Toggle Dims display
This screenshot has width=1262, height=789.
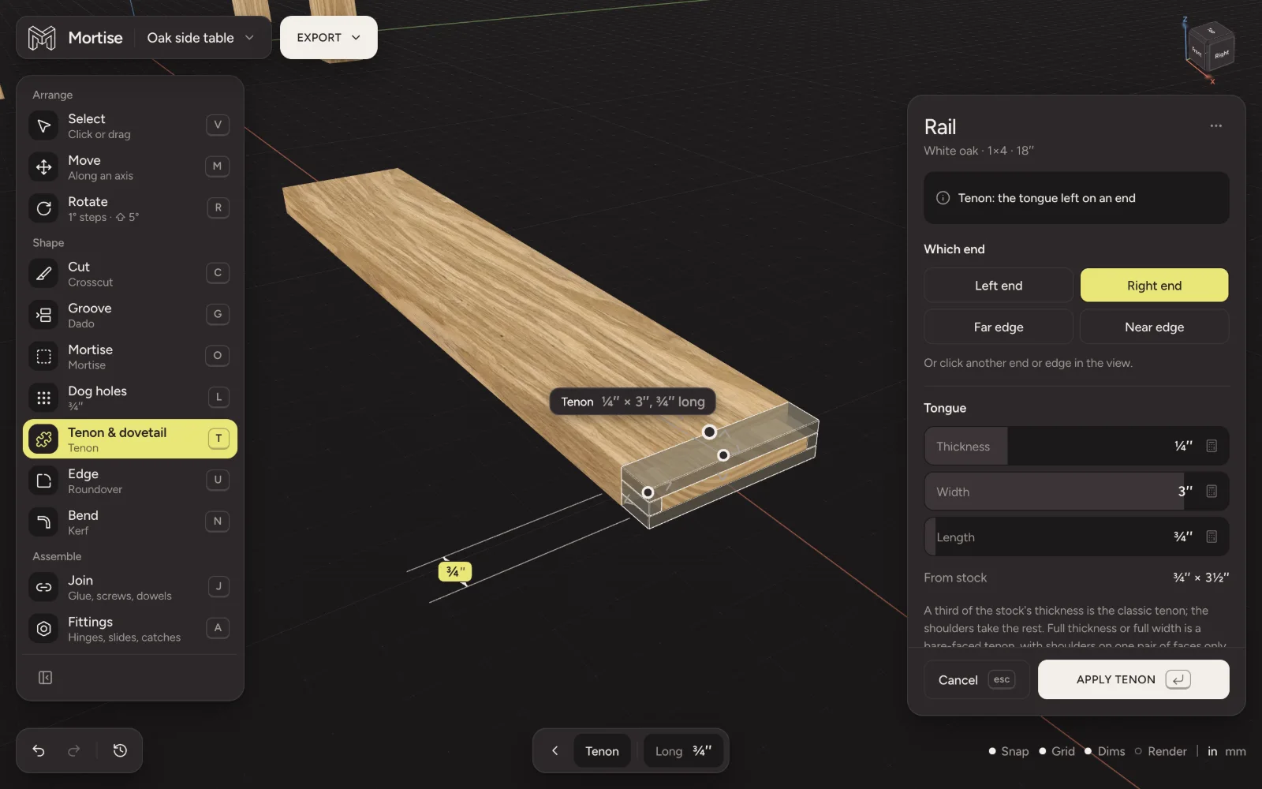(x=1105, y=751)
